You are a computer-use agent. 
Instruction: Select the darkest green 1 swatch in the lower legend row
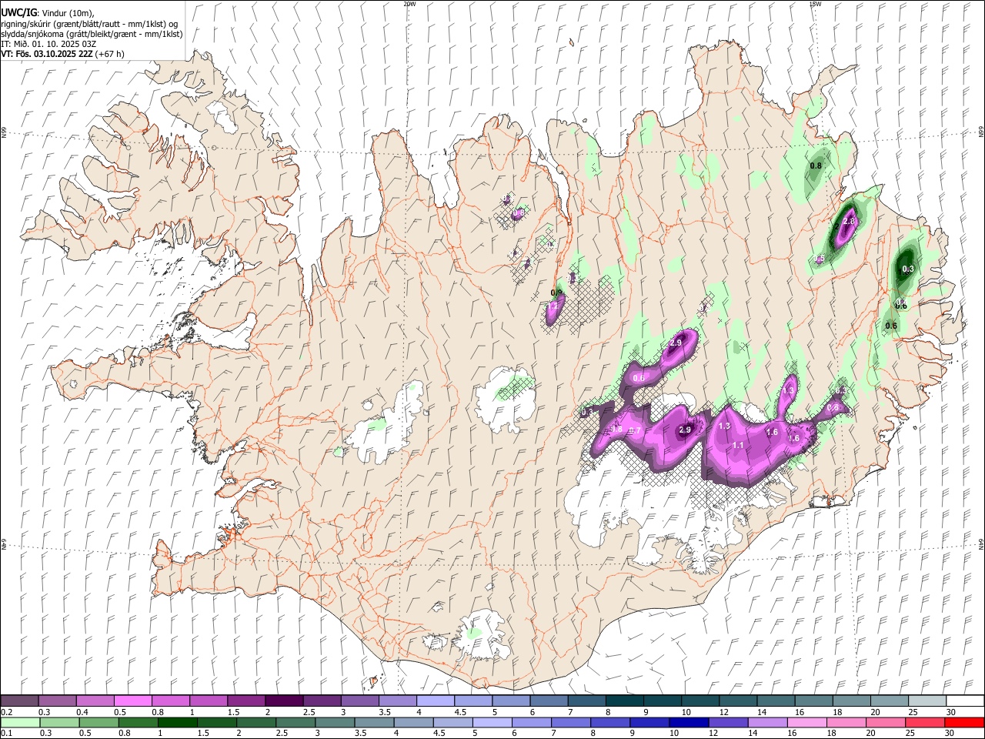[177, 722]
